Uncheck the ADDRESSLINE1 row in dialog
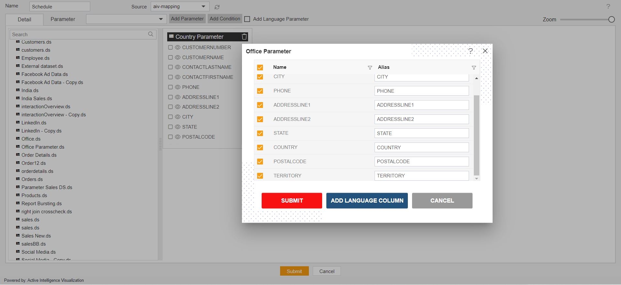621x285 pixels. 260,105
